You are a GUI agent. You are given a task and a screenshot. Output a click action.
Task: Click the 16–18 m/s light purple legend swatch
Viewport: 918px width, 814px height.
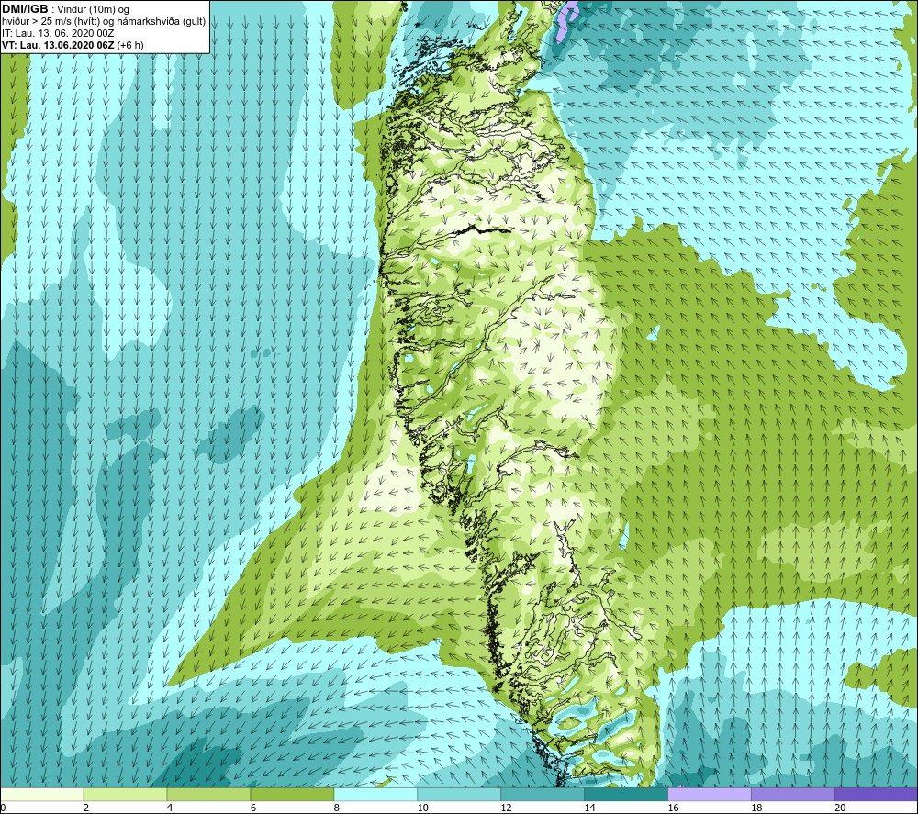coord(710,794)
